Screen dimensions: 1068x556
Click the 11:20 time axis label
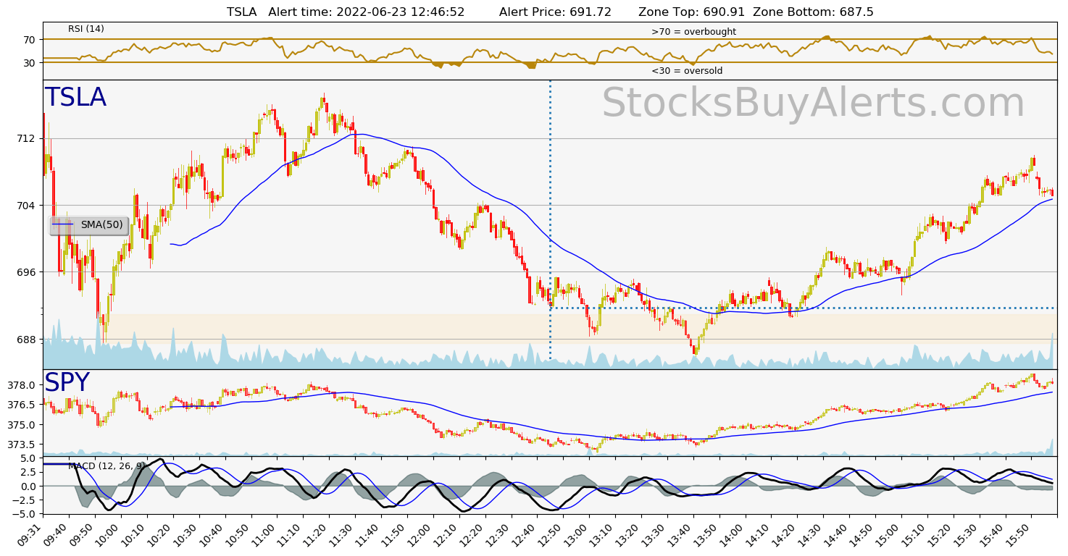pyautogui.click(x=316, y=534)
